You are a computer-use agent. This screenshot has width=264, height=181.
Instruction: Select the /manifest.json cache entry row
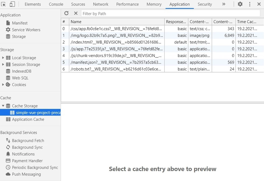tap(116, 63)
